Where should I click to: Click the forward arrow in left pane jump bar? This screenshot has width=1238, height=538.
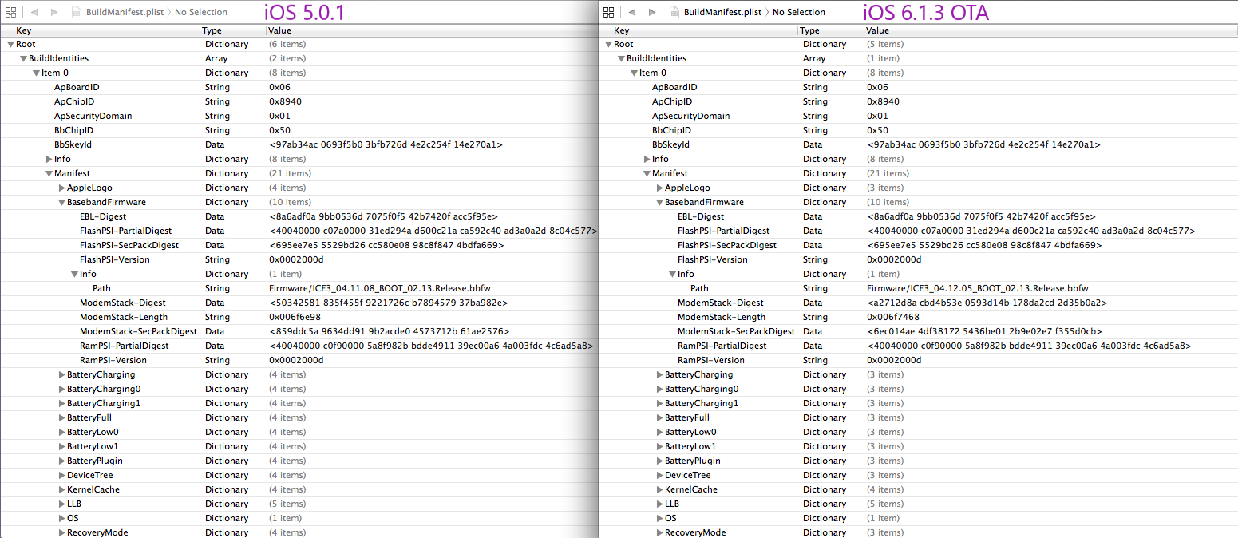[54, 12]
